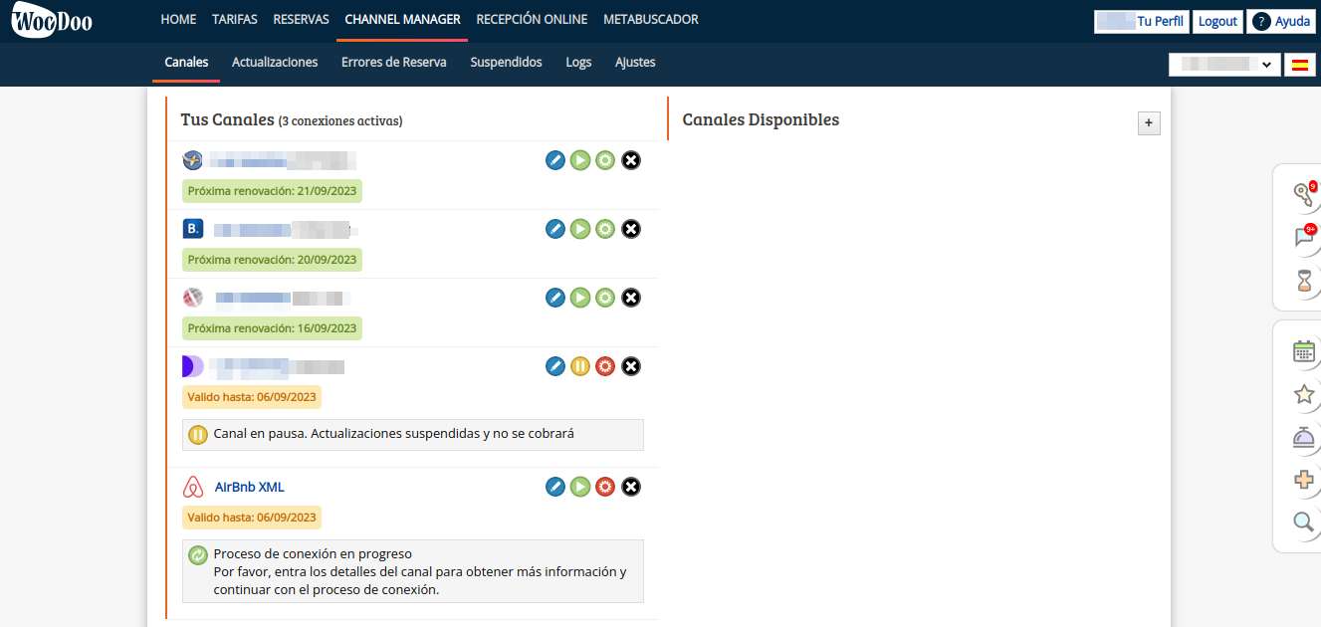Open the METABUSCADOR menu
The height and width of the screenshot is (627, 1321).
pos(651,20)
